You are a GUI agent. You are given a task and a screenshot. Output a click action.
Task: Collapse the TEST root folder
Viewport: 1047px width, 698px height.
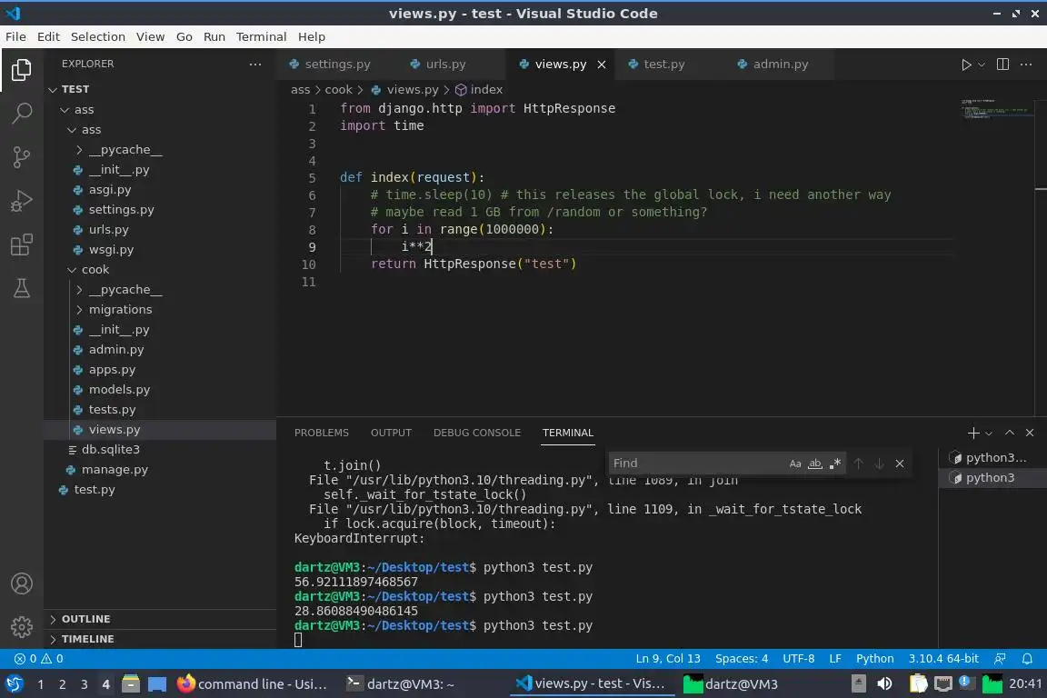pyautogui.click(x=53, y=89)
